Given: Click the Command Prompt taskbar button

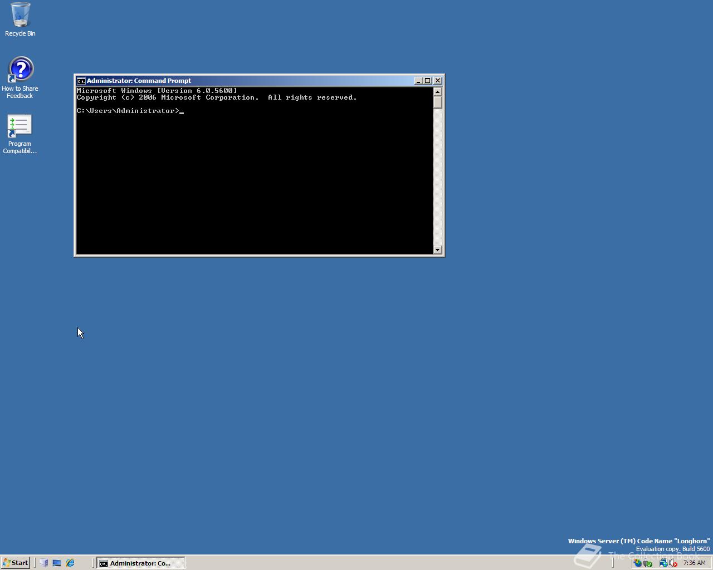Looking at the screenshot, I should click(140, 563).
